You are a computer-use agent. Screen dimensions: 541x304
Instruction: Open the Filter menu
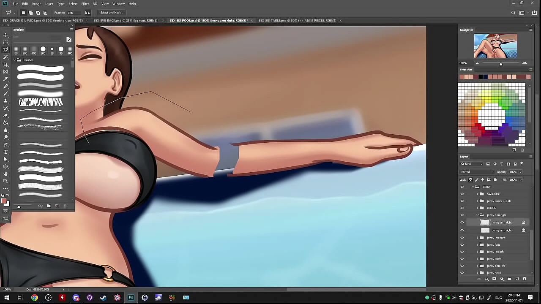pyautogui.click(x=85, y=4)
